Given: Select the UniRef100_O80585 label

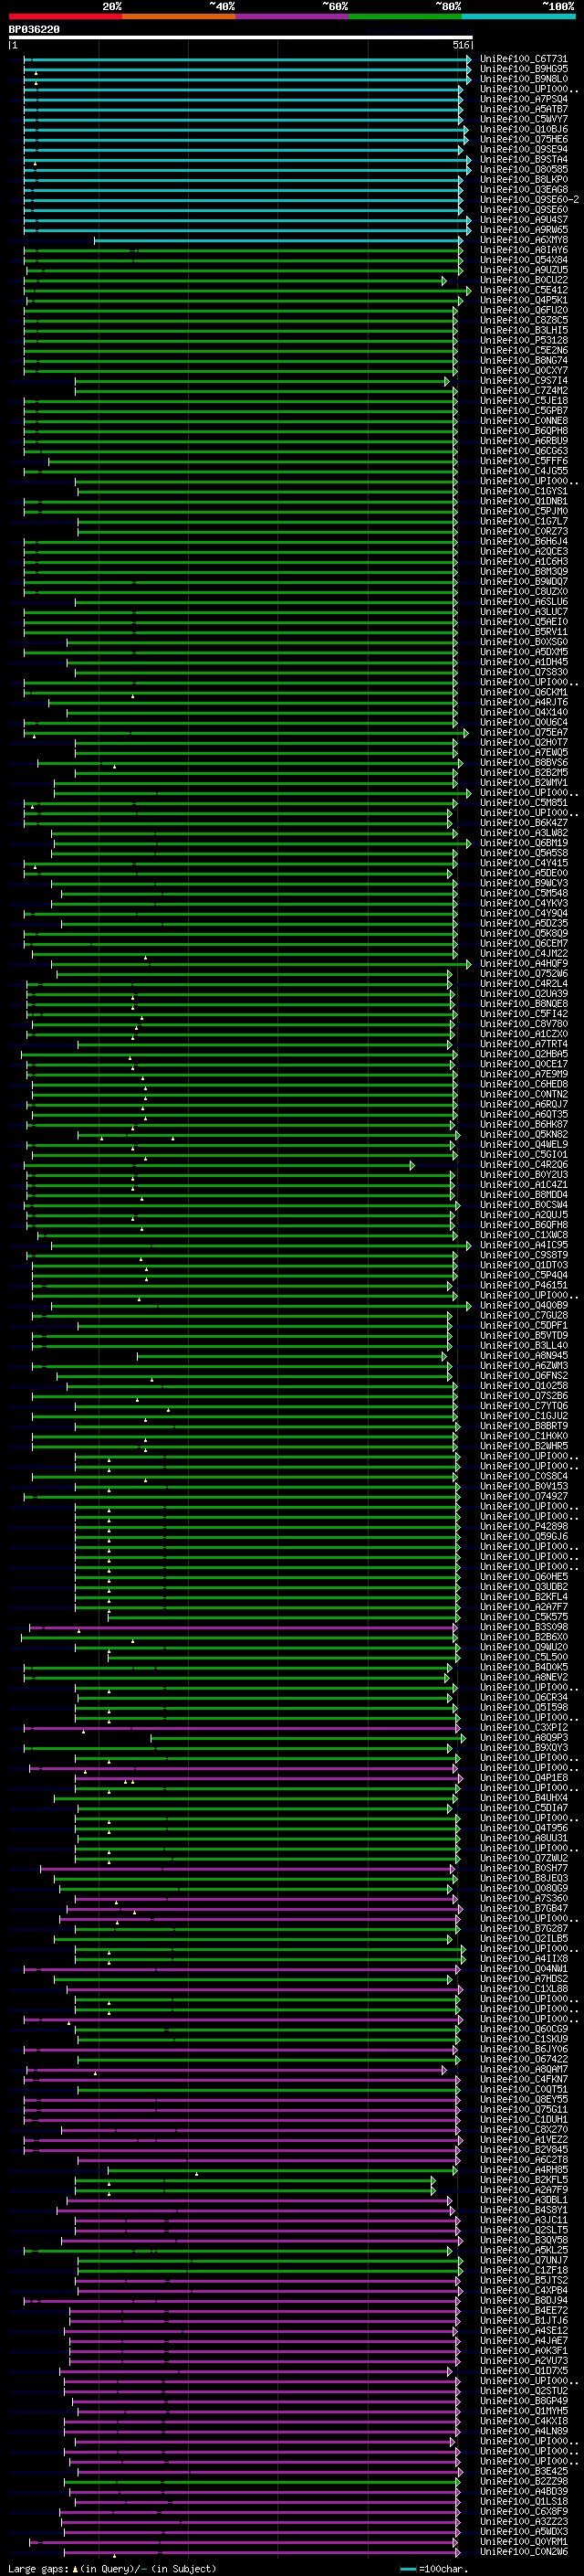Looking at the screenshot, I should 523,170.
